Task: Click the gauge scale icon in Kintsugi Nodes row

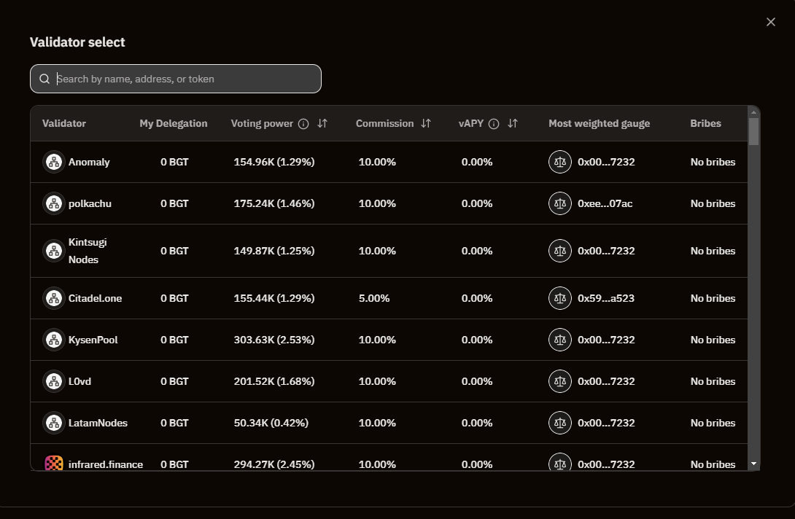Action: (x=559, y=251)
